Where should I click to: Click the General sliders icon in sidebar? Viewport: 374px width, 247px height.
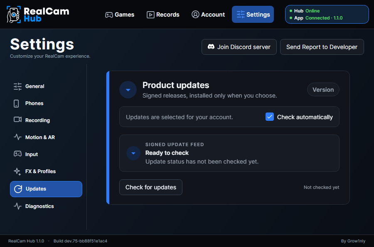[x=17, y=86]
